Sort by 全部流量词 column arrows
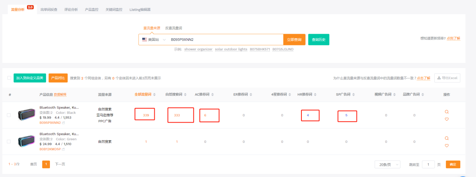 (154, 94)
